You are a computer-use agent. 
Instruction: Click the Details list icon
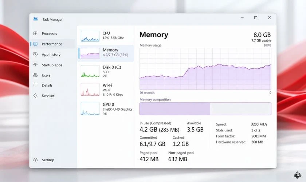coord(35,85)
